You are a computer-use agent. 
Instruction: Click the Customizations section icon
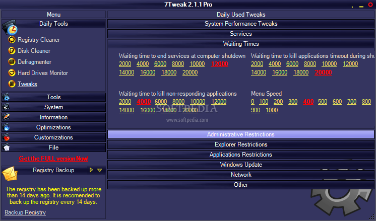pyautogui.click(x=6, y=137)
